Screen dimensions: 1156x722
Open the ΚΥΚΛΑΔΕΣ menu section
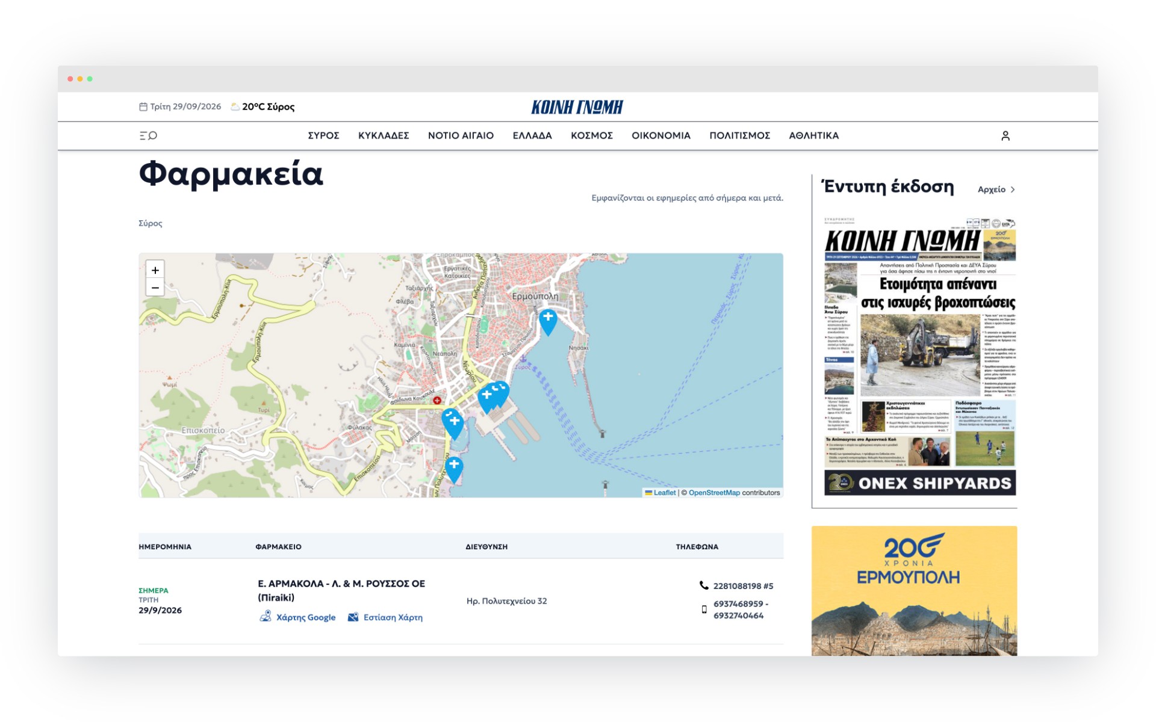(x=384, y=135)
